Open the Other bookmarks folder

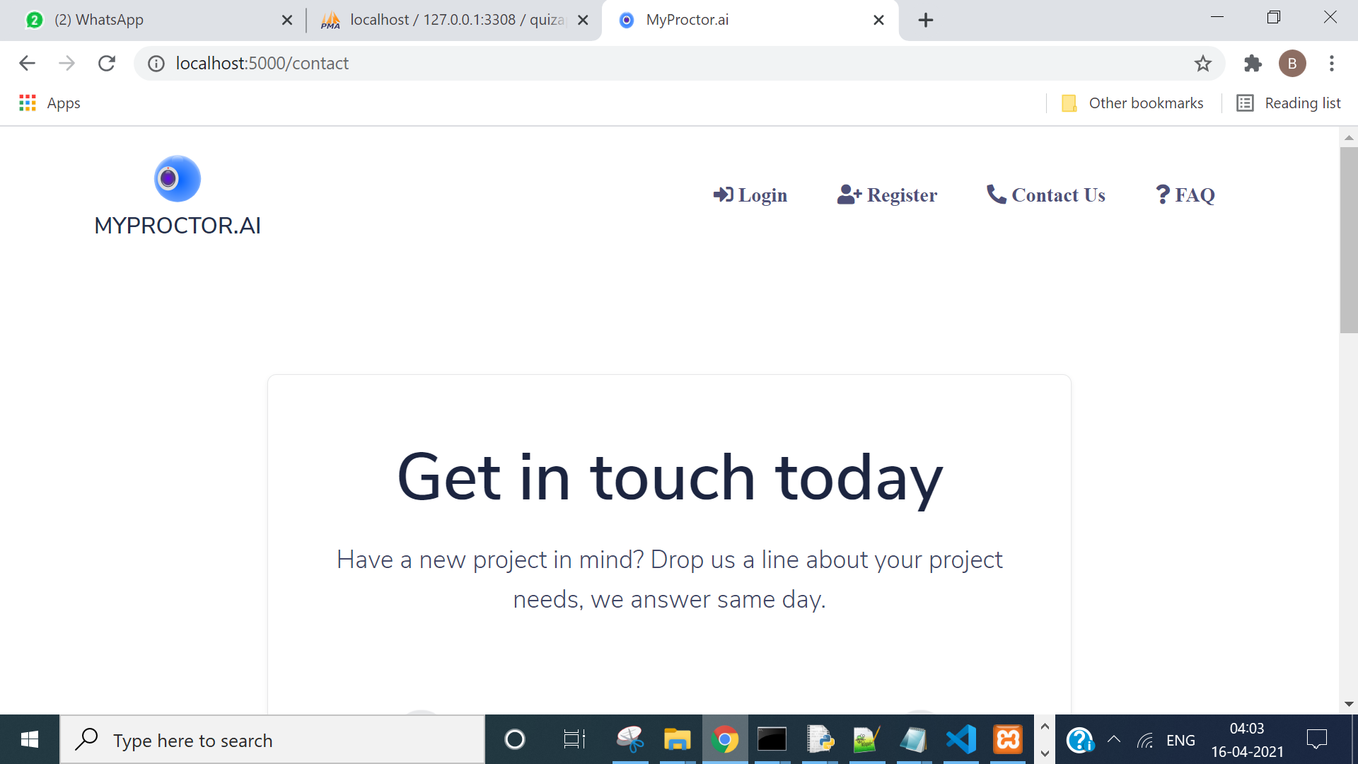(x=1132, y=103)
